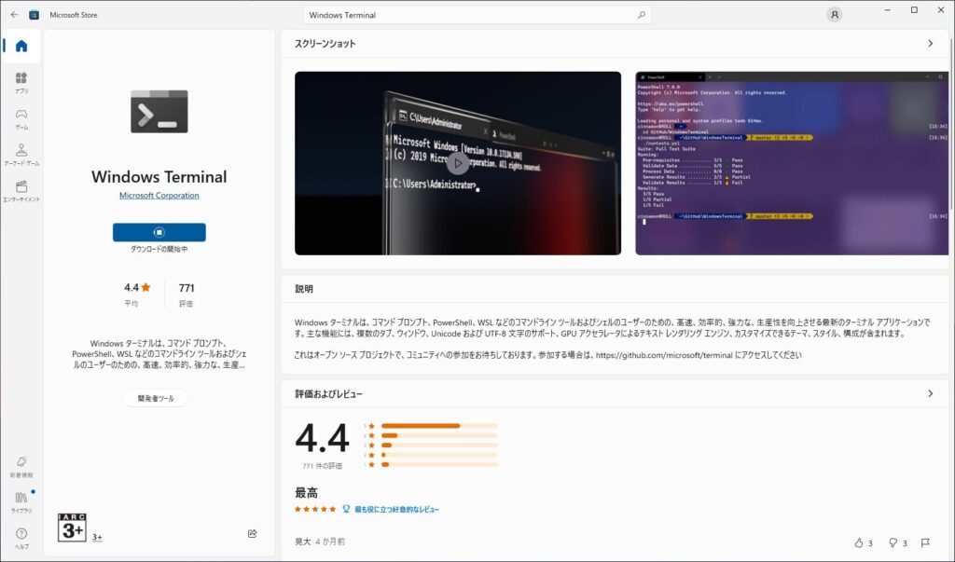Image resolution: width=955 pixels, height=562 pixels.
Task: Click the ダウンロードの開始中 status text
Action: [159, 249]
